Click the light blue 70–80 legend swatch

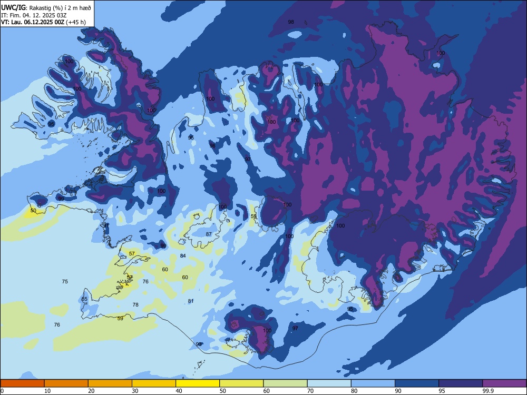pyautogui.click(x=329, y=383)
